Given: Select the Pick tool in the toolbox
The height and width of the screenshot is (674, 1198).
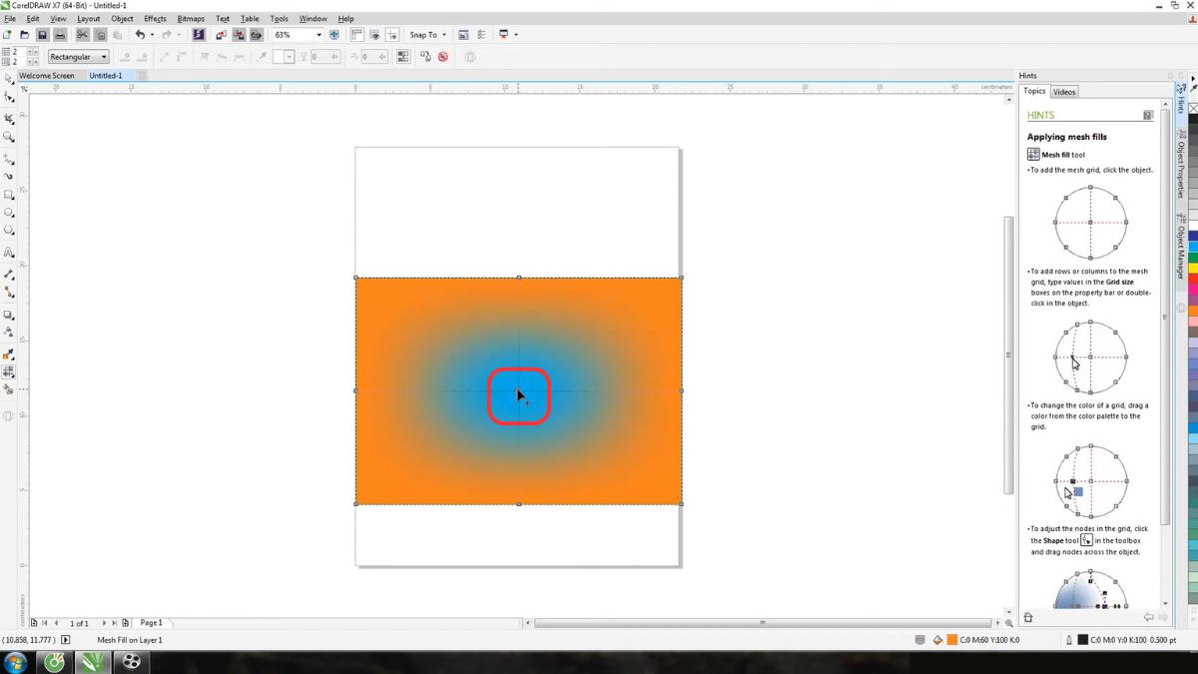Looking at the screenshot, I should tap(9, 77).
